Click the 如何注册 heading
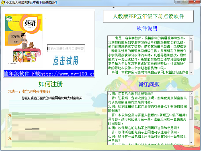Image resolution: width=201 pixels, height=151 pixels. click(51, 84)
